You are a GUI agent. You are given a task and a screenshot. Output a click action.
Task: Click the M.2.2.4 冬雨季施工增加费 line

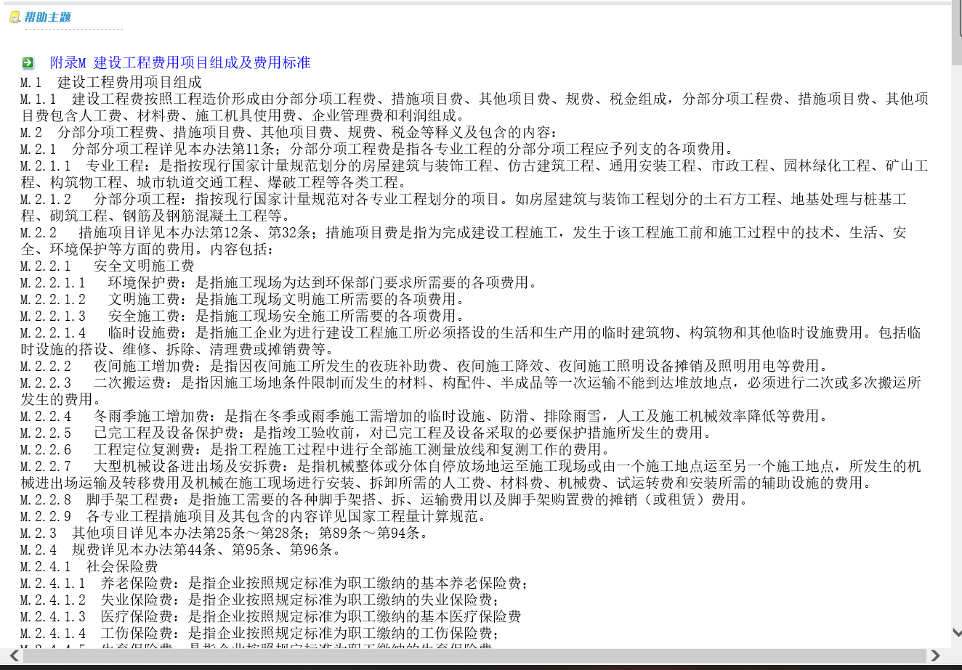(424, 417)
